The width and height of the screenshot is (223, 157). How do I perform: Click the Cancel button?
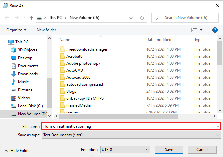pos(202,150)
